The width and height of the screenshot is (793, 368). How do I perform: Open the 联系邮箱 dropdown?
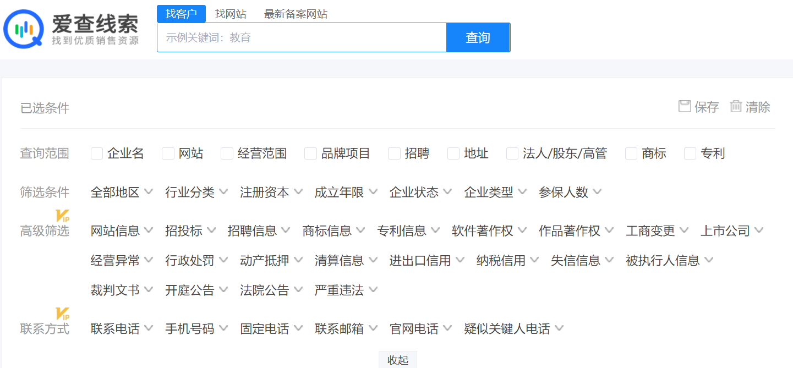pyautogui.click(x=346, y=329)
